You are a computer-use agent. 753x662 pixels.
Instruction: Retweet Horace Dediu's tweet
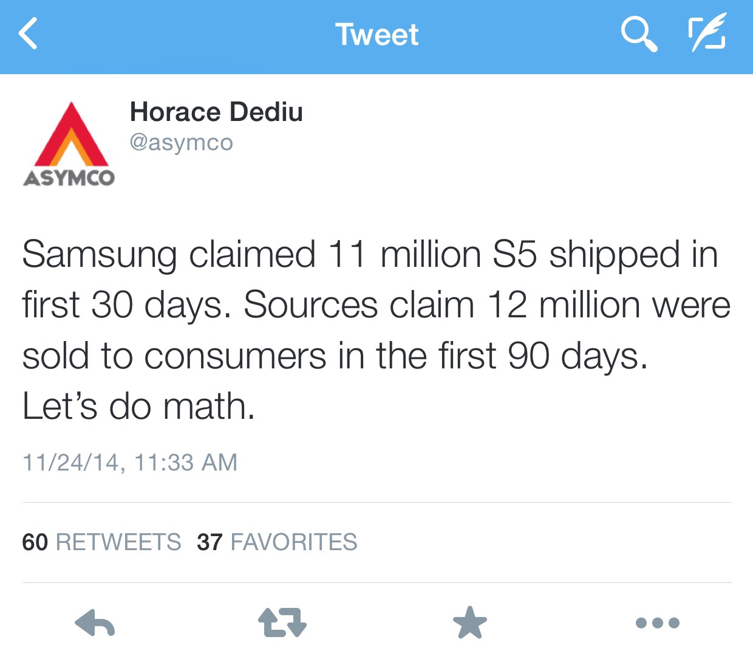(282, 623)
